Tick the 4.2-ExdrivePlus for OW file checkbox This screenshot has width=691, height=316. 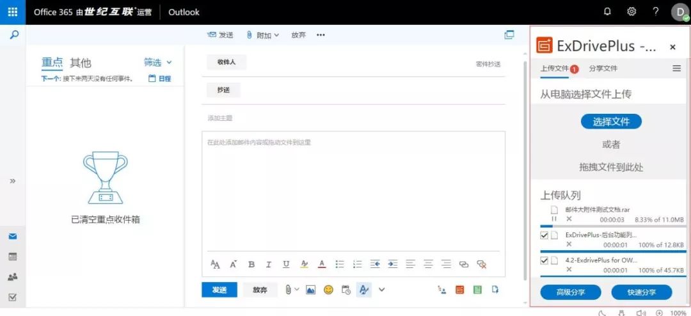pos(544,260)
